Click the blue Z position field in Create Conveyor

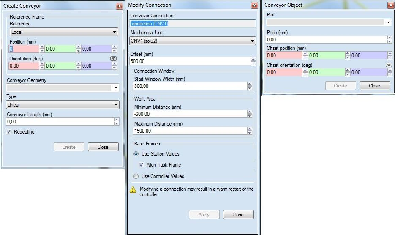(x=97, y=49)
